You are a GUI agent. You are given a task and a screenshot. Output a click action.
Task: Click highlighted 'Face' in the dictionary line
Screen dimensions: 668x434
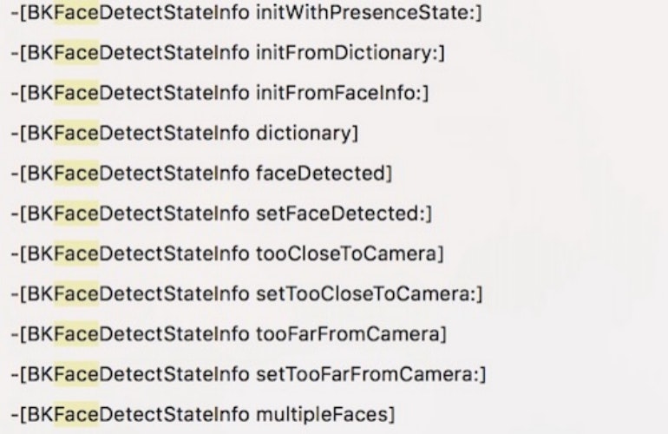[76, 134]
